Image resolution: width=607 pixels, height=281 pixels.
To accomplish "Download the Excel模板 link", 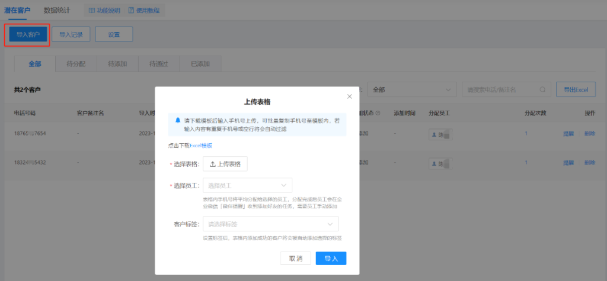I will coord(201,146).
